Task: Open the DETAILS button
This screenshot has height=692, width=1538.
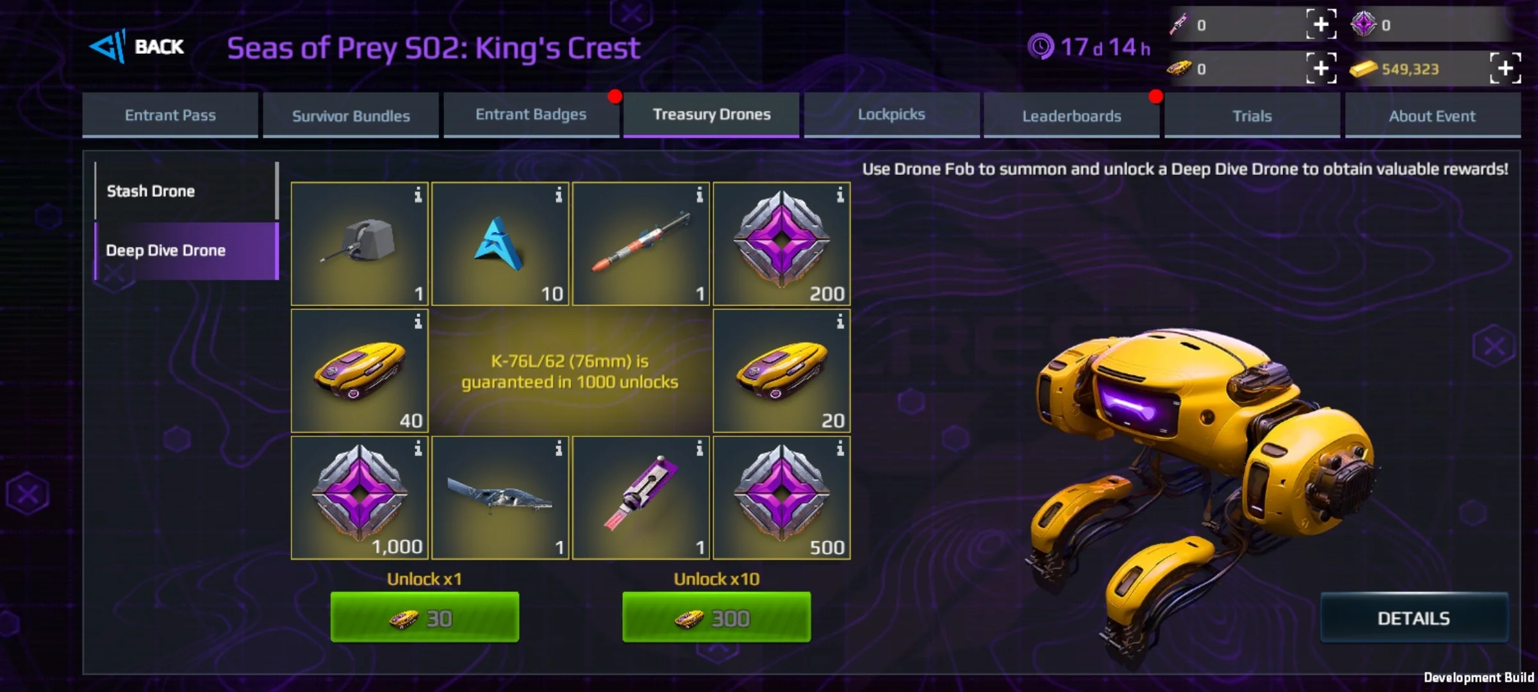Action: (1414, 618)
